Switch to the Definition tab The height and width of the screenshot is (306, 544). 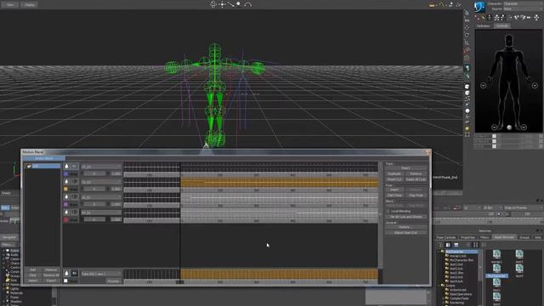[483, 25]
